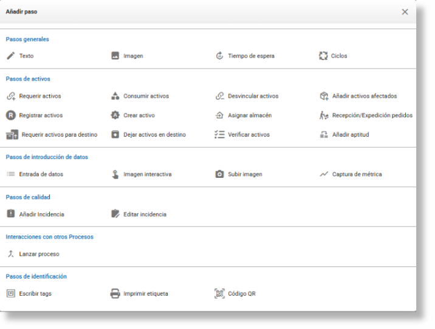Click the Añadir Incidencia alert icon
Viewport: 435px width, 329px height.
point(10,214)
